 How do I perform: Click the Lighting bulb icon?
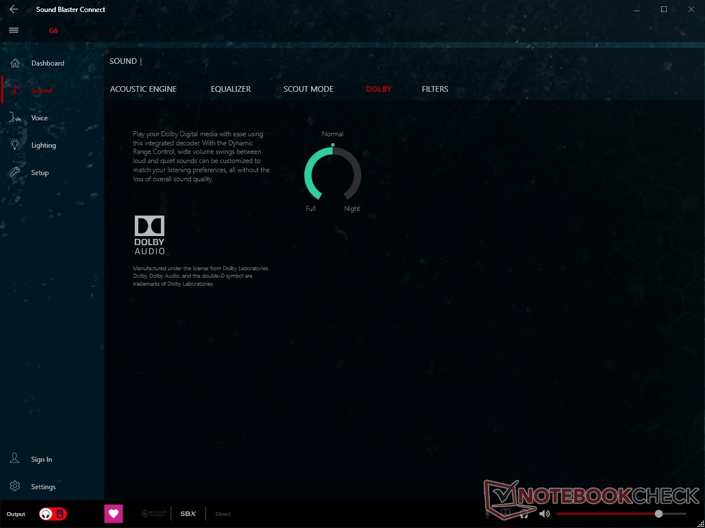pos(15,145)
